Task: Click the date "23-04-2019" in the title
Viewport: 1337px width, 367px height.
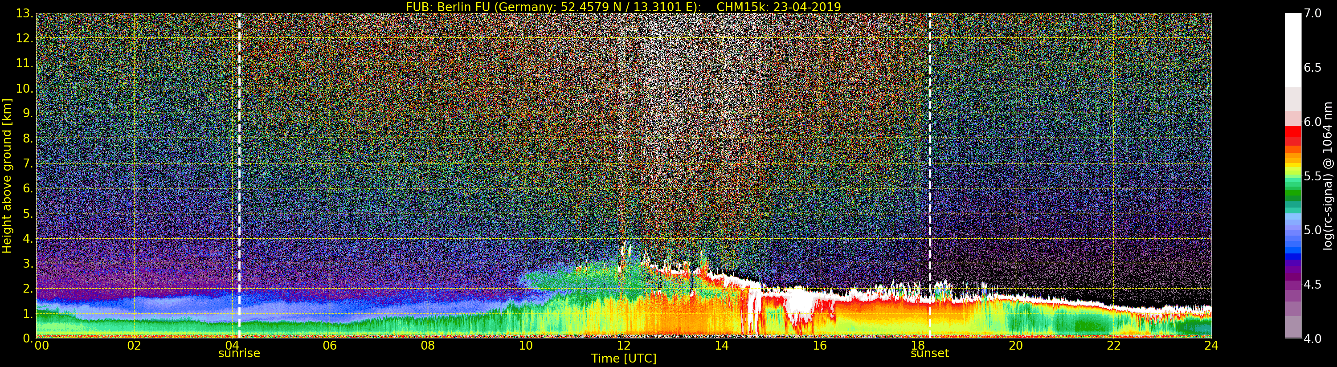Action: click(x=808, y=7)
